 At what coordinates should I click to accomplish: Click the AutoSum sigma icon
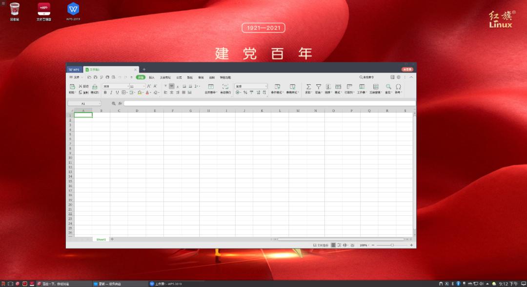click(x=308, y=87)
